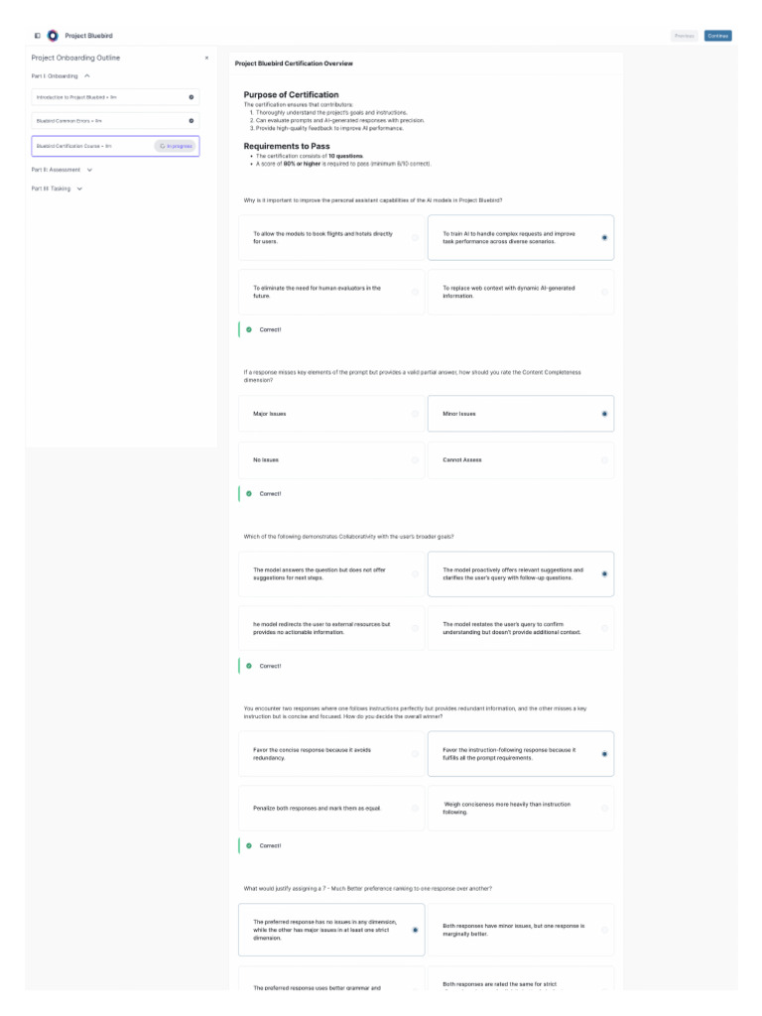
Task: Click green check icon under flights question
Action: 249,329
